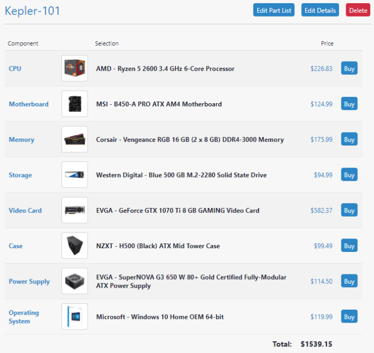This screenshot has width=374, height=353.
Task: Select the Western Digital SSD product image
Action: [74, 175]
